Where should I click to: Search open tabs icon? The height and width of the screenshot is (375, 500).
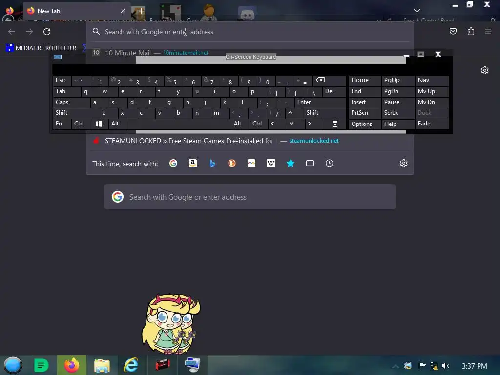(x=310, y=163)
